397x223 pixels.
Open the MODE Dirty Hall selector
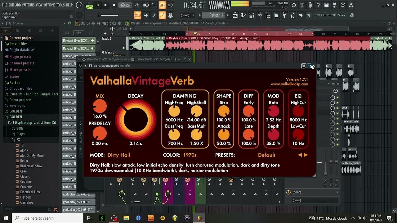click(x=119, y=155)
